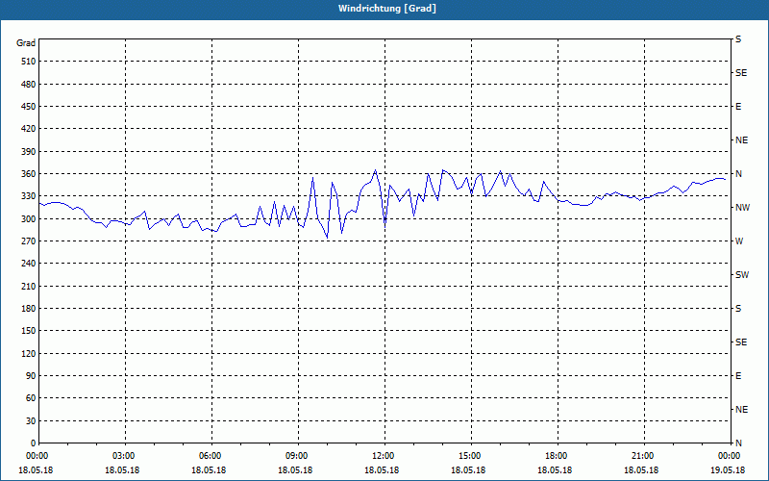Click the Windrichtung [Grad] chart title
This screenshot has width=769, height=481.
point(387,9)
